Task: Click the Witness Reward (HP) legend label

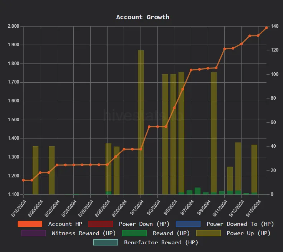Action: [x=84, y=233]
